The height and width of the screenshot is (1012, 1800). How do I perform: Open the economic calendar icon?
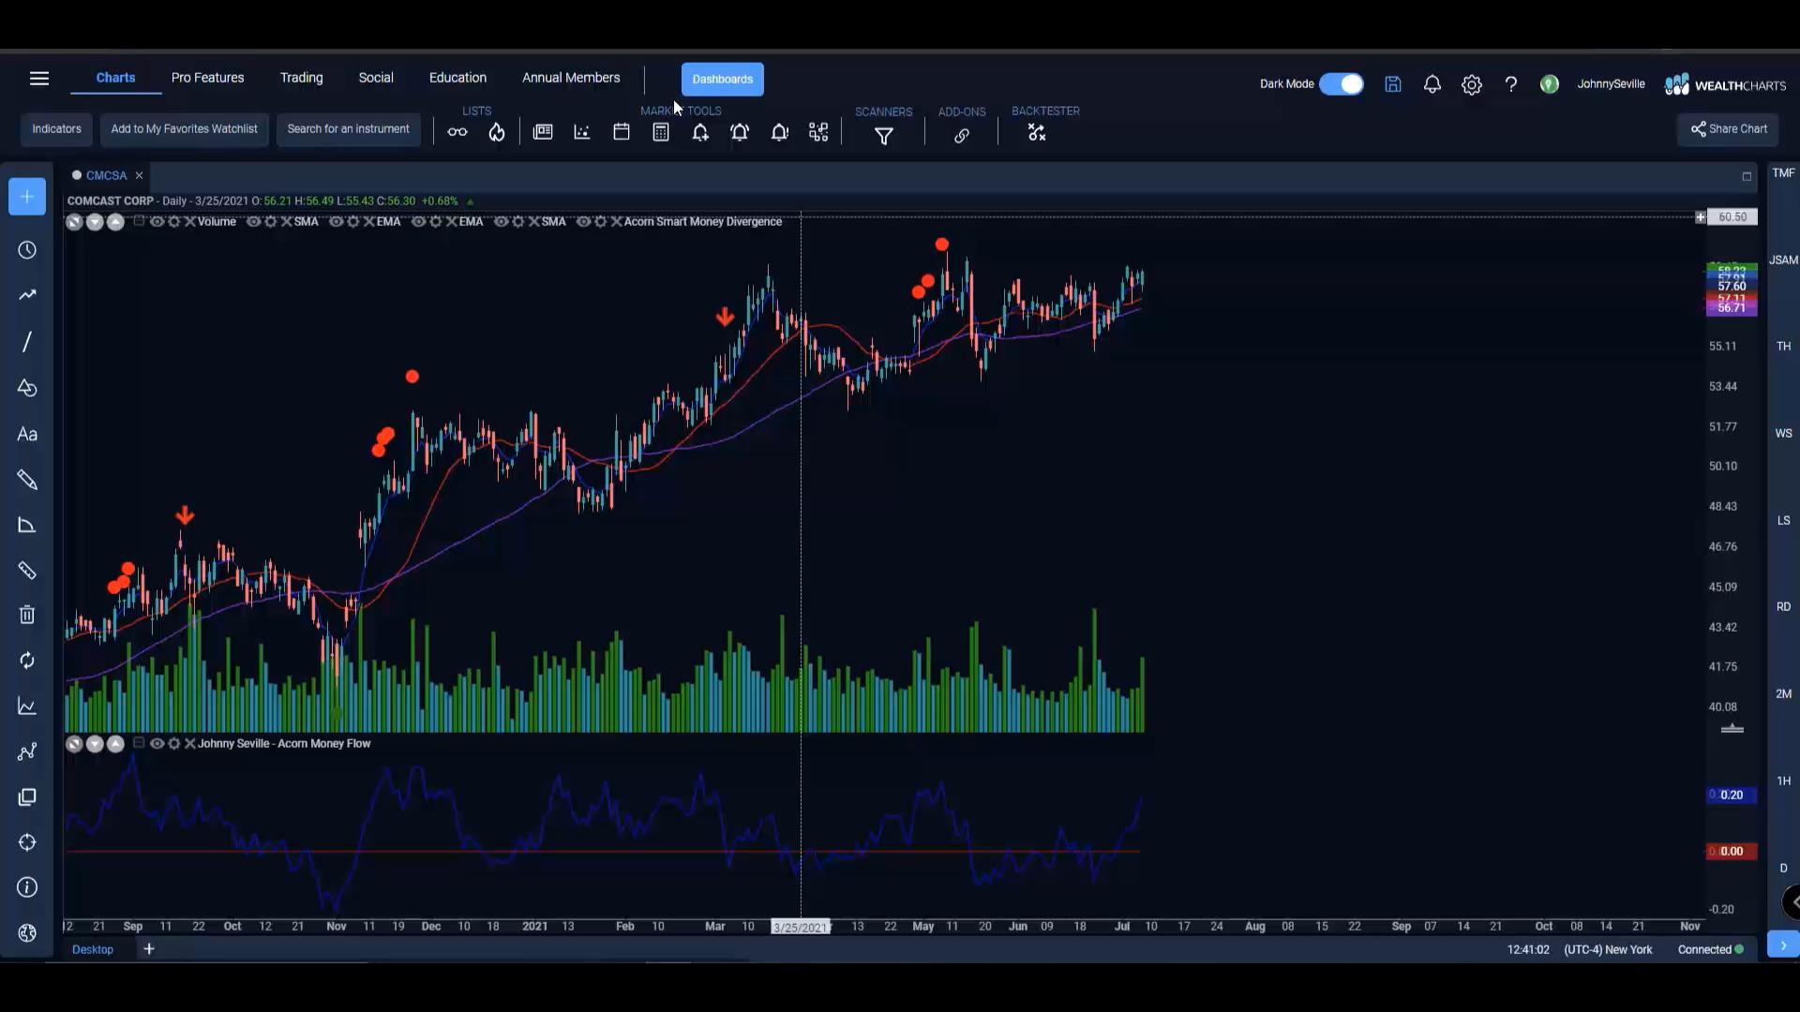tap(622, 132)
